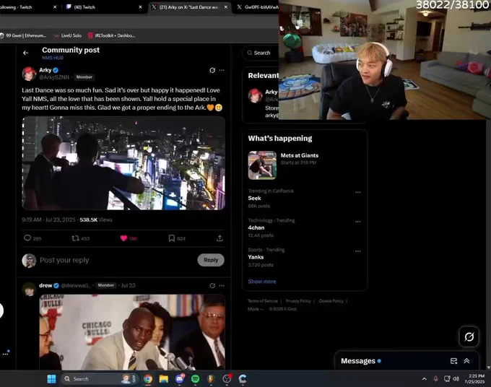Open Terms of Service link

point(262,301)
